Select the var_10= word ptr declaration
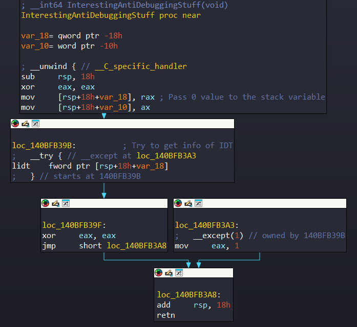 click(x=70, y=46)
